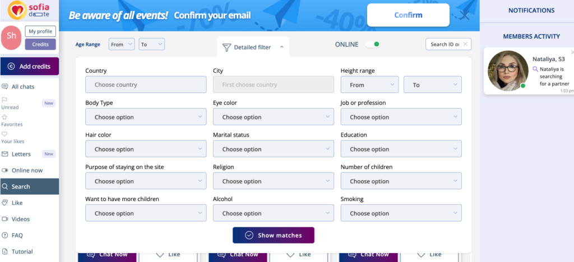
Task: Open the Body Type dropdown
Action: click(146, 117)
